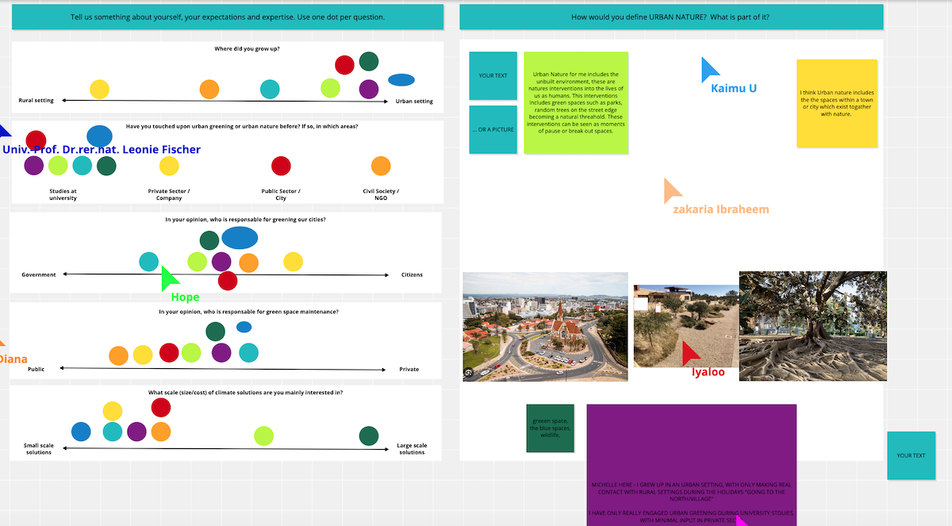Select blue dot near 'Small scale solutions'

pos(81,432)
